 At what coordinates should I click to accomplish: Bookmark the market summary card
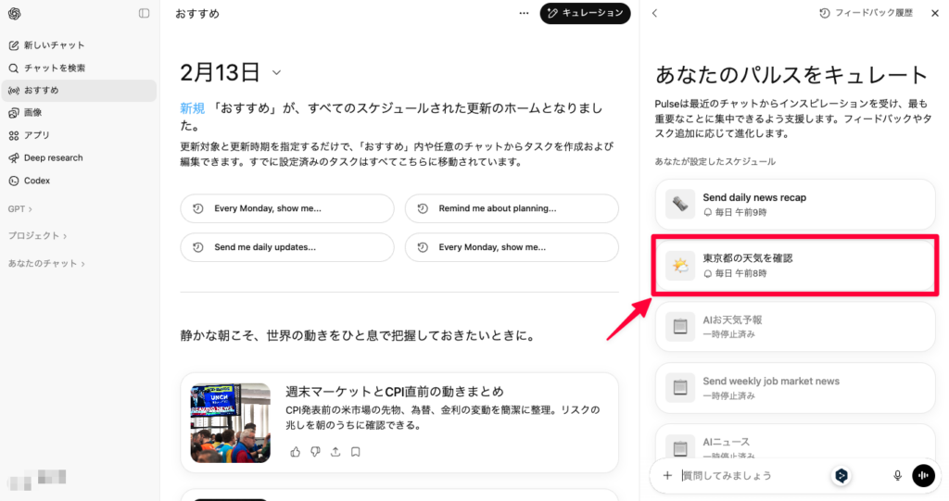point(356,452)
